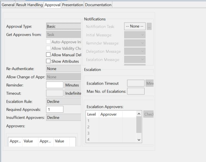Check the Auto-Approve checkbox
This screenshot has width=206, height=162.
coord(49,42)
